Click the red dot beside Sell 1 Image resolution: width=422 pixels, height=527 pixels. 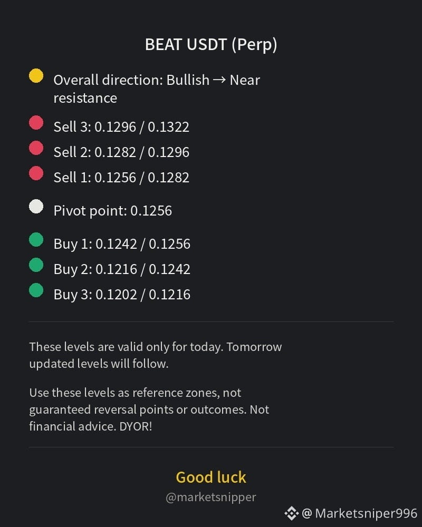coord(36,173)
